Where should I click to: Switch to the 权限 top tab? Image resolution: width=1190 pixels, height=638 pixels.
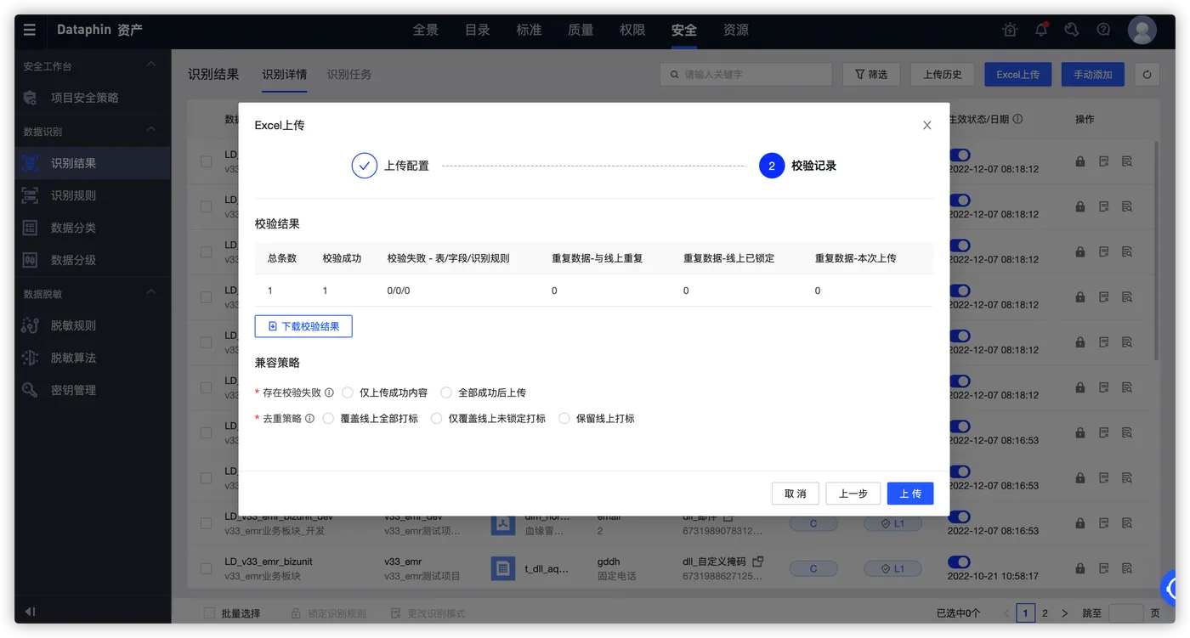(632, 30)
